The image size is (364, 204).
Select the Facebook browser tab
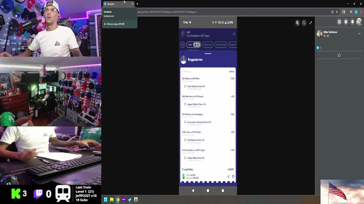click(117, 4)
